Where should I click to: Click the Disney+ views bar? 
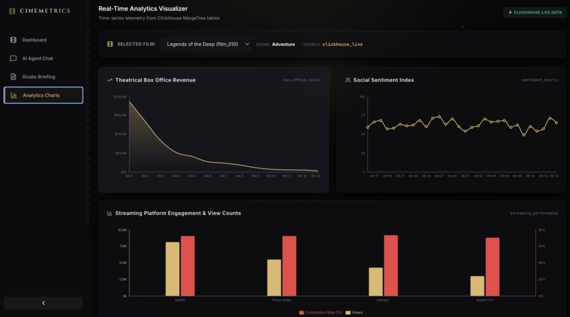[x=376, y=282]
